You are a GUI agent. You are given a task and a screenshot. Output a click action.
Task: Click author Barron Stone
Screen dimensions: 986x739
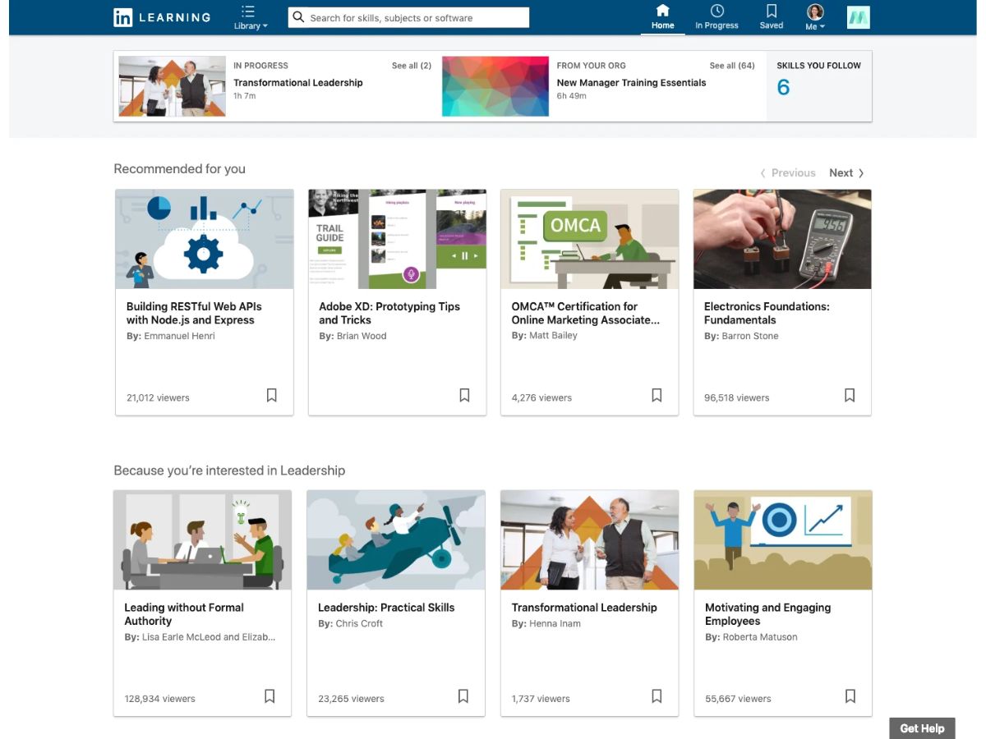750,336
